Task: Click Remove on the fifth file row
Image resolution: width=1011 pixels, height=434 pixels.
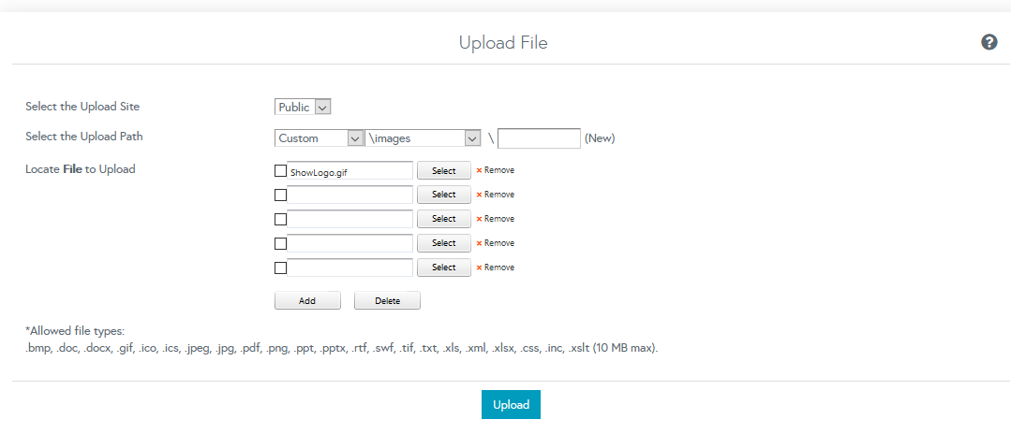Action: (x=495, y=268)
